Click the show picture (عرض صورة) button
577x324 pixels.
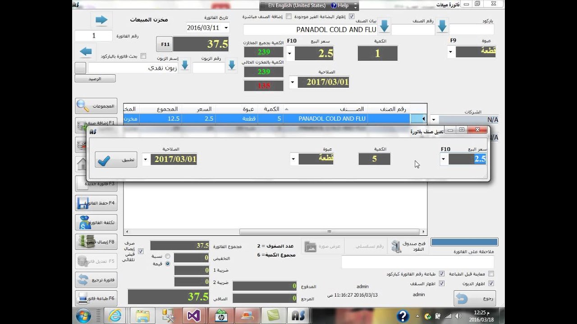coord(323,246)
